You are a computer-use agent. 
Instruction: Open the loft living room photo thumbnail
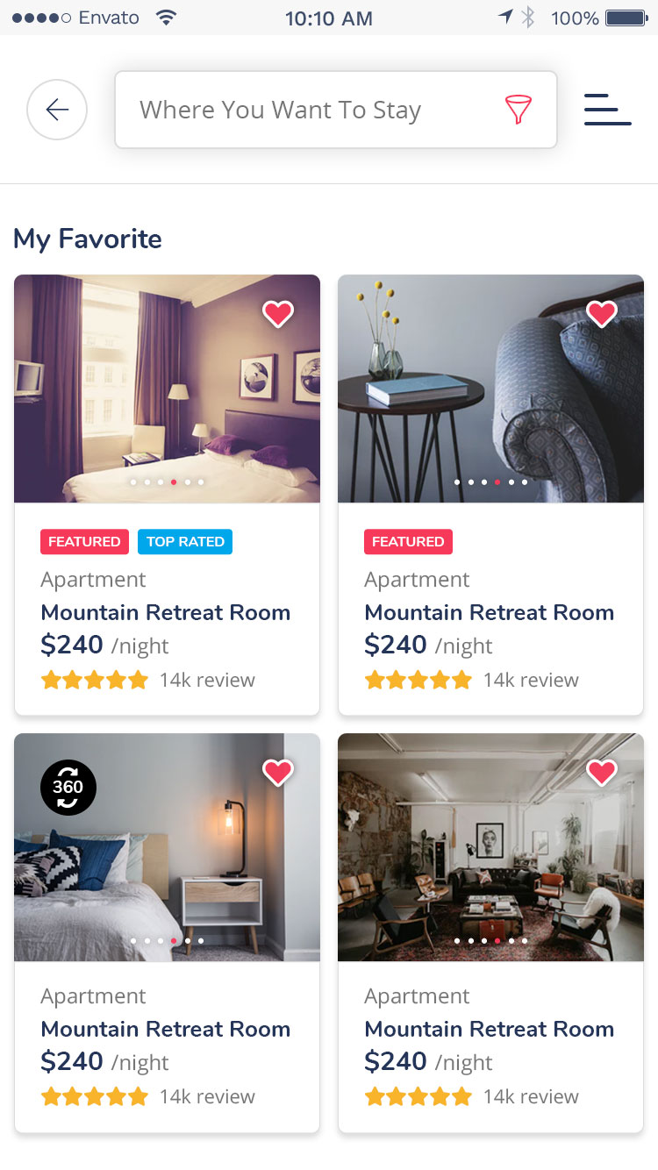[490, 847]
